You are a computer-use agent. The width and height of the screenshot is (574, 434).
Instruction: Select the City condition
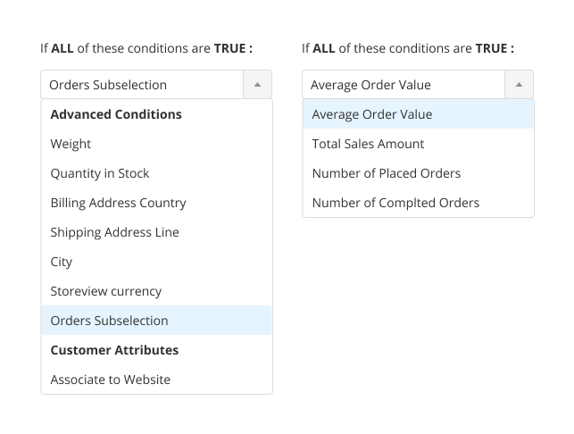62,262
